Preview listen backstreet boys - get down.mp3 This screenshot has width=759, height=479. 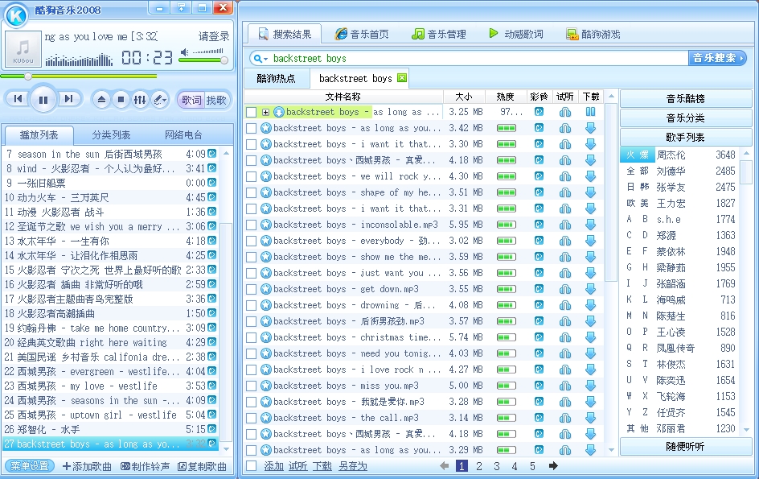[565, 289]
